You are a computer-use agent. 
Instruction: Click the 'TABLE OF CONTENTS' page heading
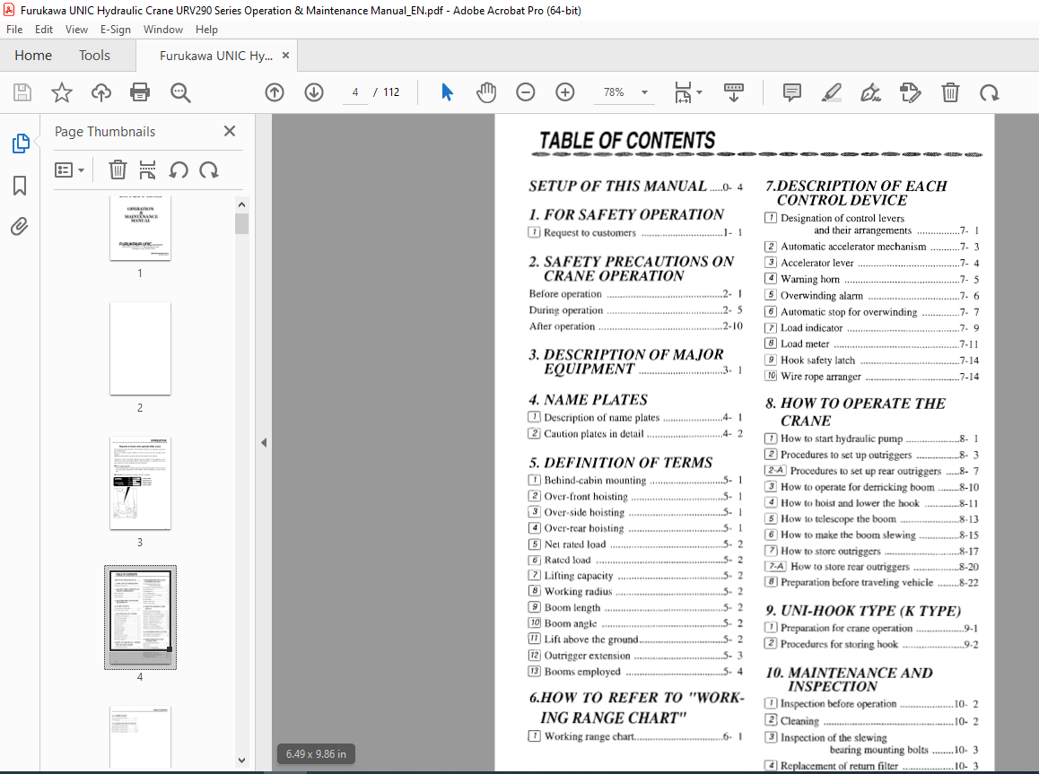627,141
